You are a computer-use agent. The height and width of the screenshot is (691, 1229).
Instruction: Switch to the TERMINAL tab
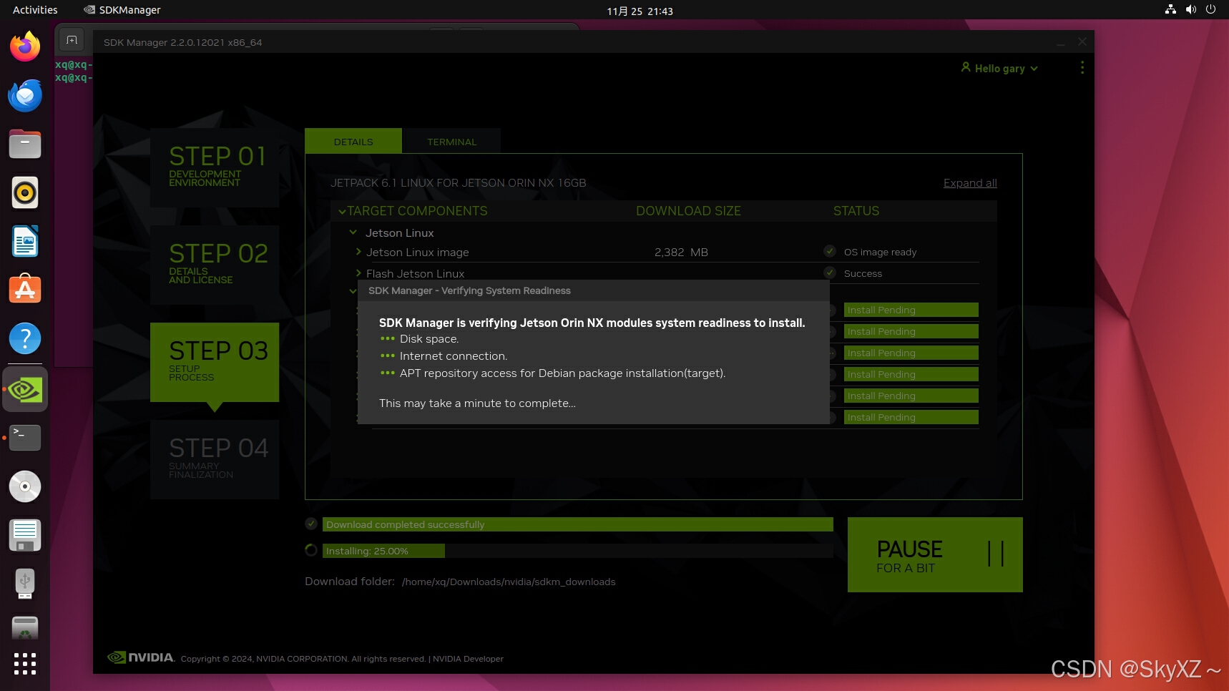tap(451, 142)
